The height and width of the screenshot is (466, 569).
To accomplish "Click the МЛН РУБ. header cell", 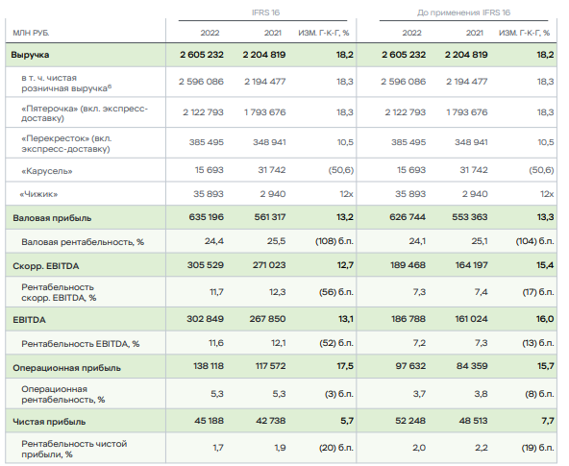I will pos(31,33).
